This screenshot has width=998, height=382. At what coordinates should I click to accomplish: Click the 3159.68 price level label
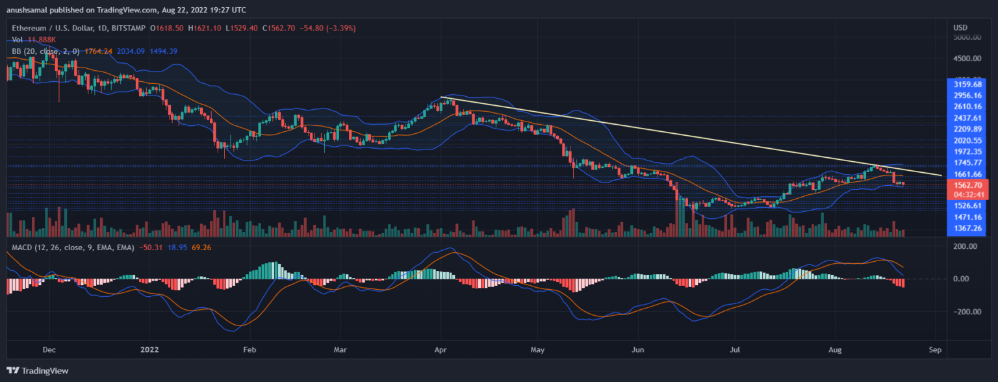coord(967,84)
